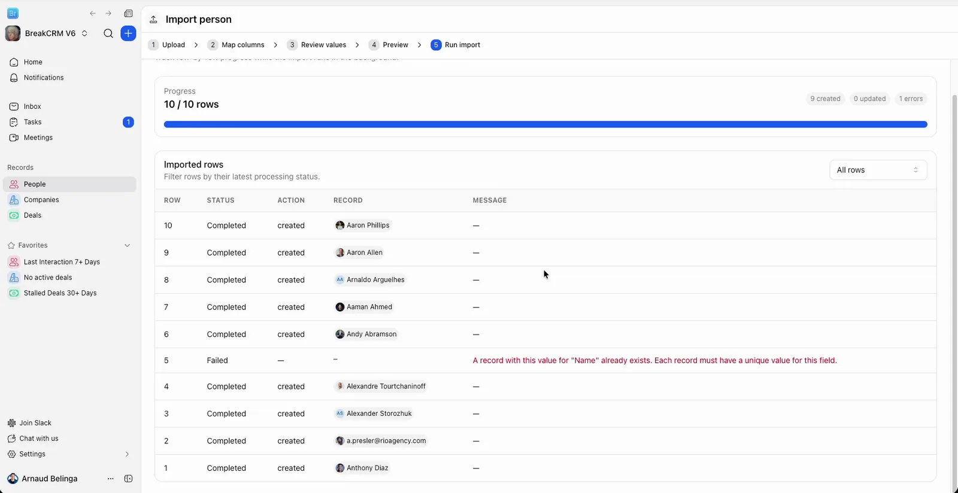The width and height of the screenshot is (958, 493).
Task: Click the page vertical scrollbar
Action: (954, 293)
